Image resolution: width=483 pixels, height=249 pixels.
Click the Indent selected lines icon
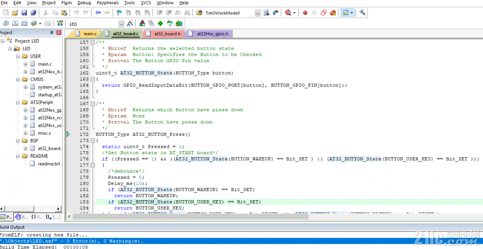click(159, 13)
